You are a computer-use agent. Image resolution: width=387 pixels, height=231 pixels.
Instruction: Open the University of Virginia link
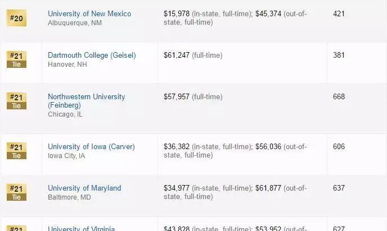(x=82, y=229)
